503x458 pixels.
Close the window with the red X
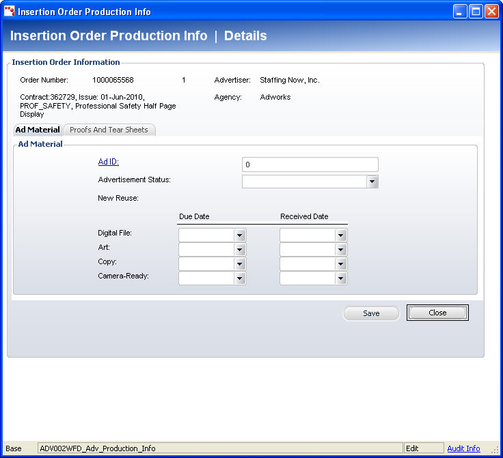[491, 12]
